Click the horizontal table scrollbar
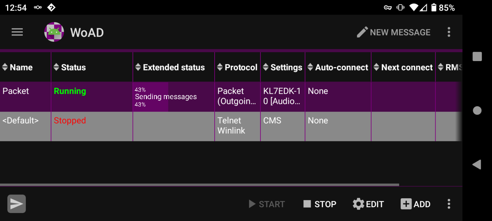Screen dimensions: 492x221 [x=199, y=185]
